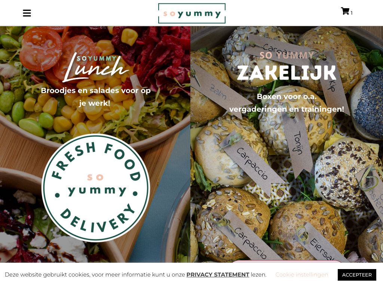Viewport: 383px width, 287px height.
Task: Open the hamburger navigation menu
Action: click(x=27, y=13)
